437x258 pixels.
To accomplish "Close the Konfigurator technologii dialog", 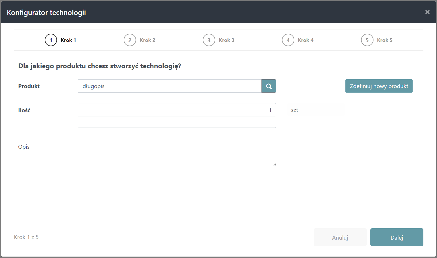I will click(x=427, y=12).
